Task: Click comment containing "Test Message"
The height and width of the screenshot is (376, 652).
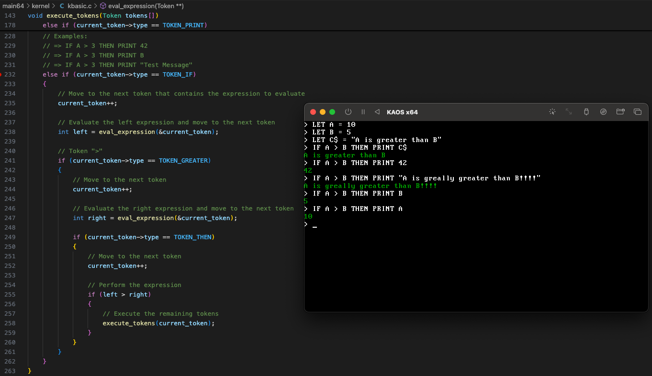Action: [118, 65]
